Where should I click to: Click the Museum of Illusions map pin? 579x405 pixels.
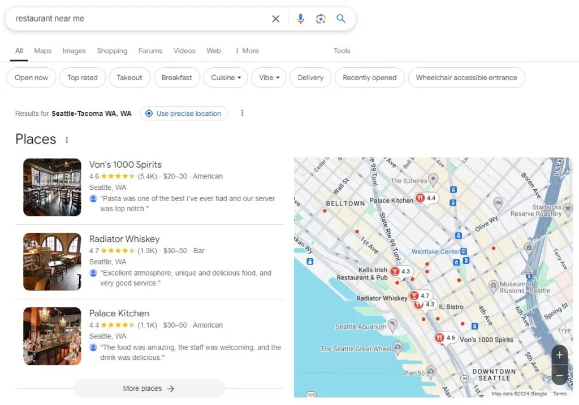[493, 286]
